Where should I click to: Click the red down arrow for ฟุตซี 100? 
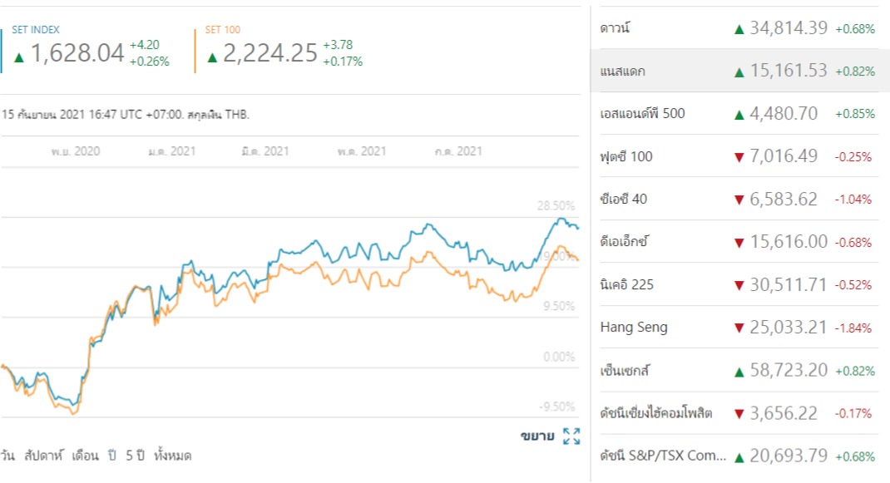[738, 157]
